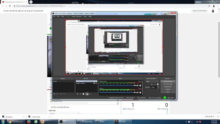Open the Chrome profile avatar icon
Screen dimensions: 220x124
click(x=214, y=6)
